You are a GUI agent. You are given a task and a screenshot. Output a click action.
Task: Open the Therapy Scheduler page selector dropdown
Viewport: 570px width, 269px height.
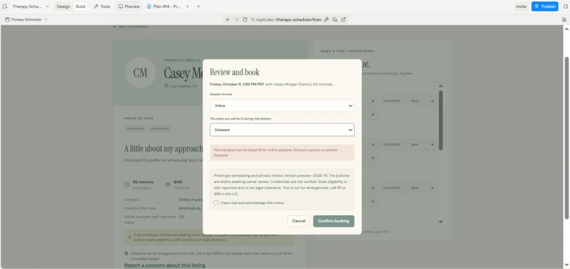[26, 19]
